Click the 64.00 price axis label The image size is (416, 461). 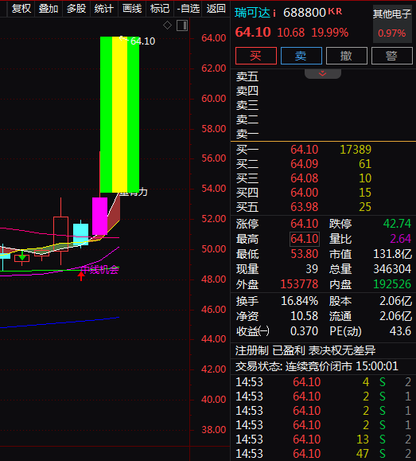(x=214, y=38)
